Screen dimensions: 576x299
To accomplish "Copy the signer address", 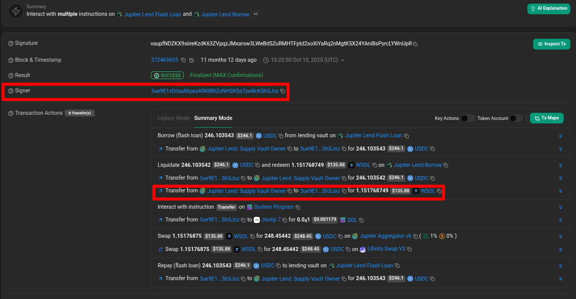I will (282, 91).
